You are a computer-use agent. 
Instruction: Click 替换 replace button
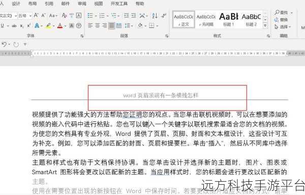[281, 20]
